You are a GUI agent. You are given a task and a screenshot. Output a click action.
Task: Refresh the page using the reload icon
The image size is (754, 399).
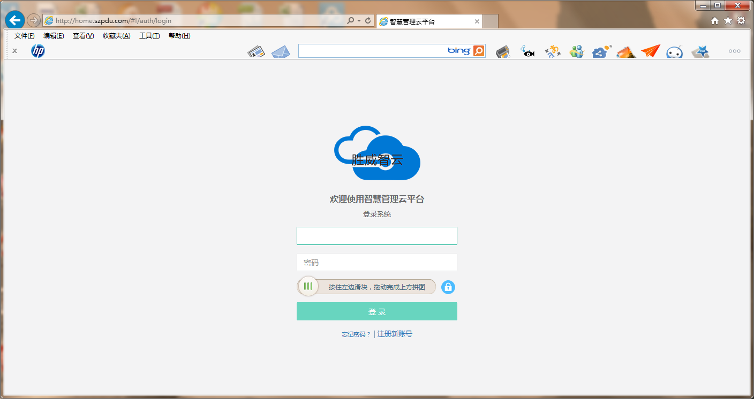click(368, 21)
